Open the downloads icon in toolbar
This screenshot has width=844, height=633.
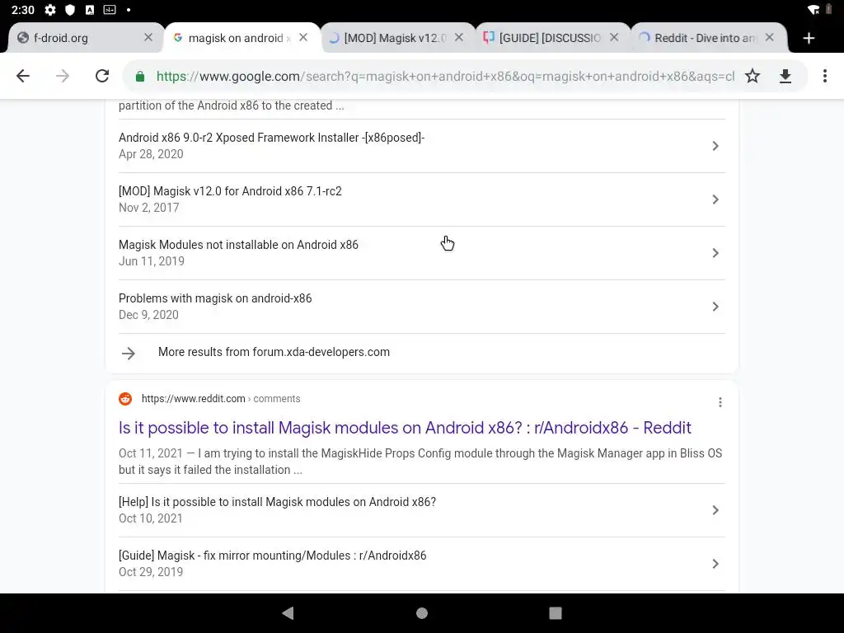(785, 76)
